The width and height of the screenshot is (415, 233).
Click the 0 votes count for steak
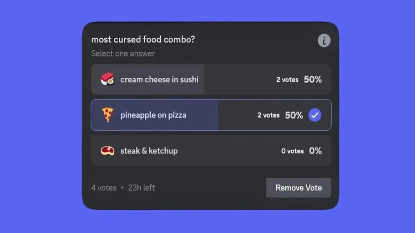pos(292,151)
